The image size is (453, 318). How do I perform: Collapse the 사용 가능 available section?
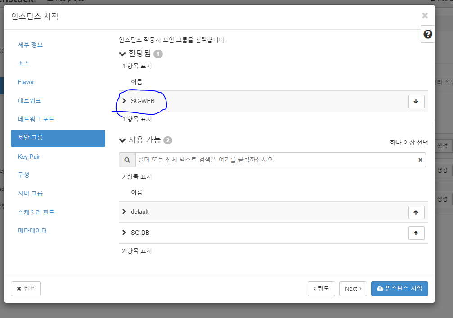[x=122, y=140]
